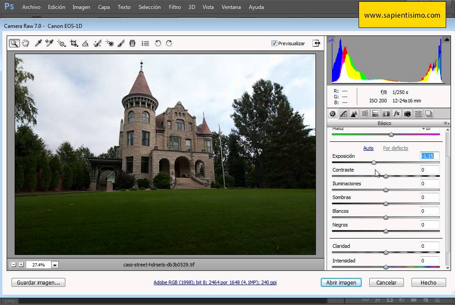Click the Negros value field

click(x=430, y=225)
